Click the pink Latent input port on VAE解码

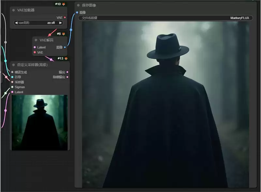tap(35, 47)
